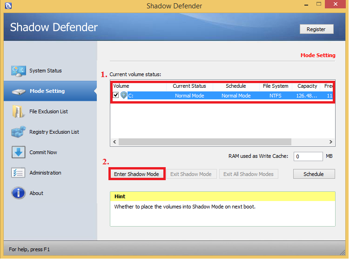Click the File System column header
350x260 pixels.
point(276,86)
